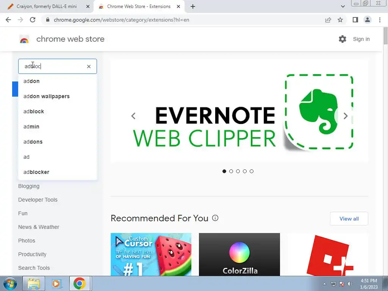Choose the 'addons' suggestion
The width and height of the screenshot is (388, 291).
point(58,142)
